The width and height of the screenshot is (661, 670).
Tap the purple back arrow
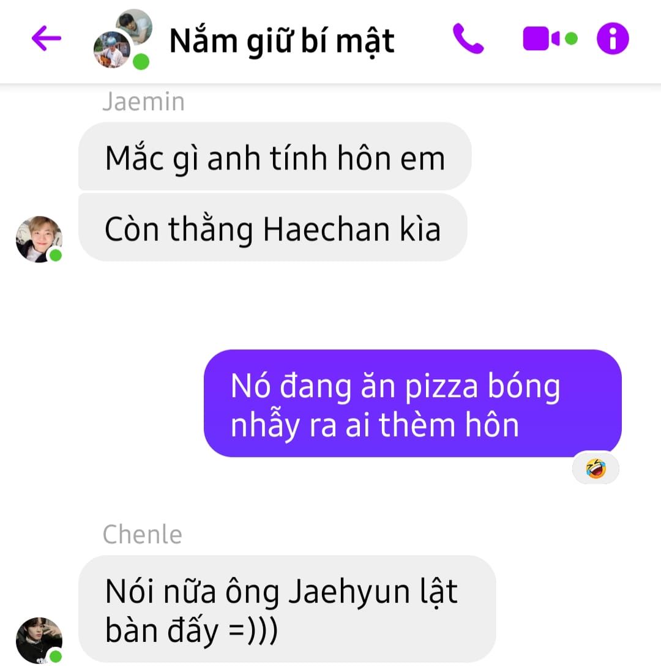(x=47, y=38)
